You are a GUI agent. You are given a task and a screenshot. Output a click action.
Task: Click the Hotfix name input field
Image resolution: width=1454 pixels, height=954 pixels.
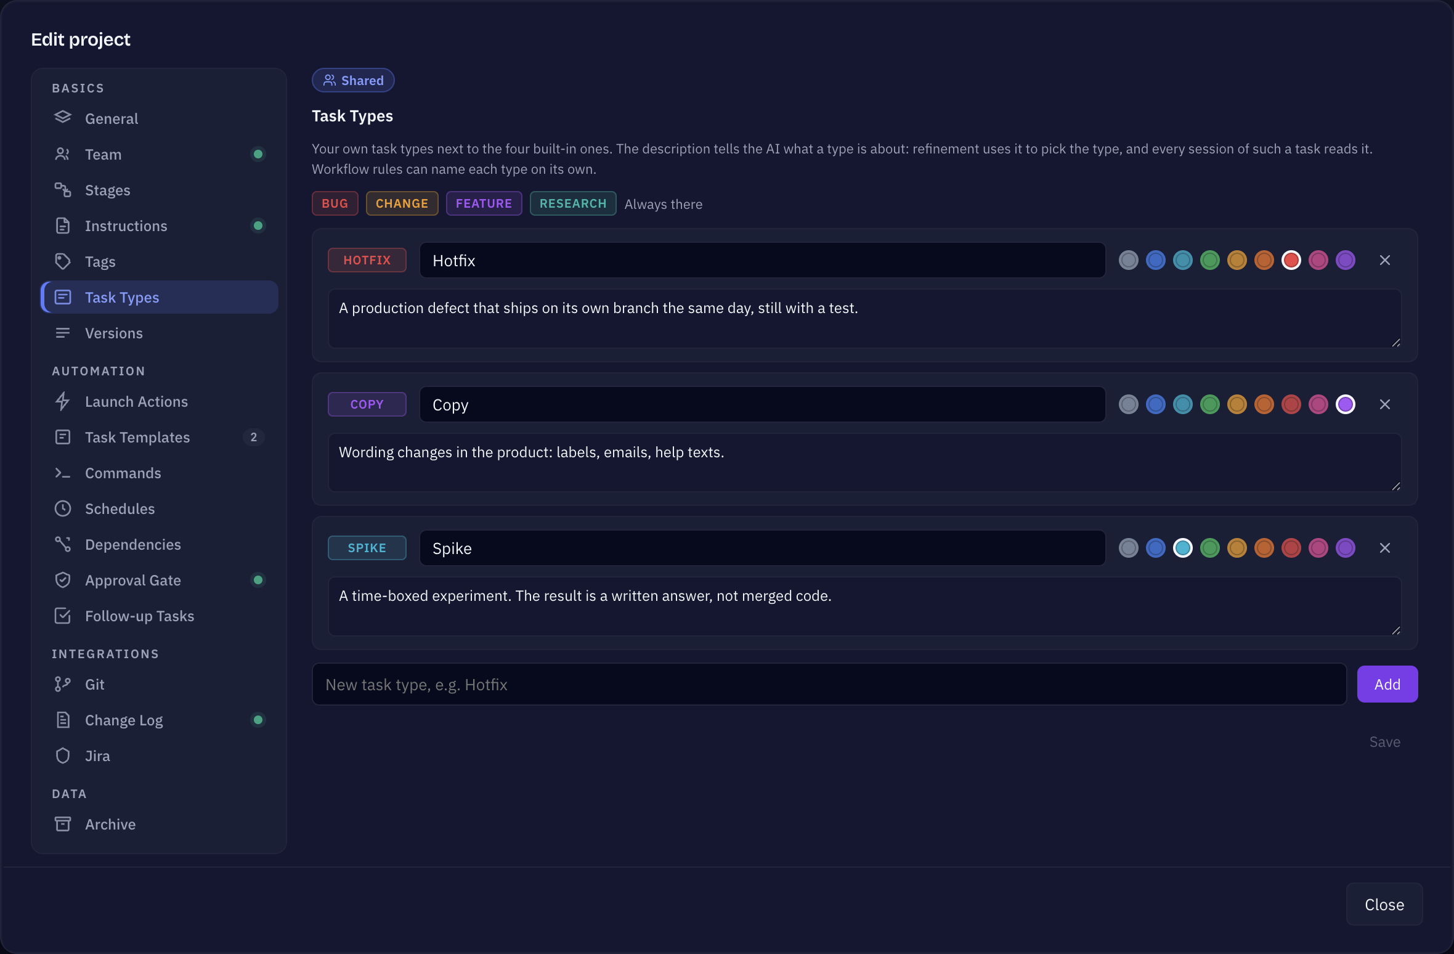762,260
